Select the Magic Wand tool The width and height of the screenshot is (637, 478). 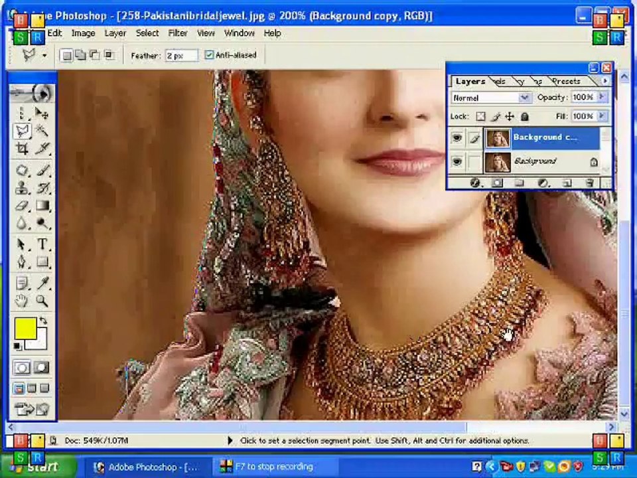(x=42, y=131)
